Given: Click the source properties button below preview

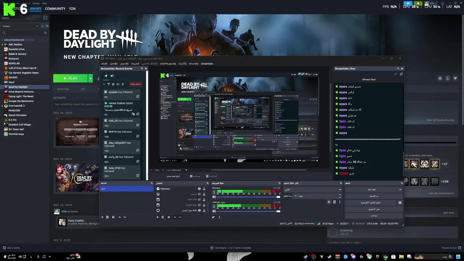Looking at the screenshot, I should point(195,176).
